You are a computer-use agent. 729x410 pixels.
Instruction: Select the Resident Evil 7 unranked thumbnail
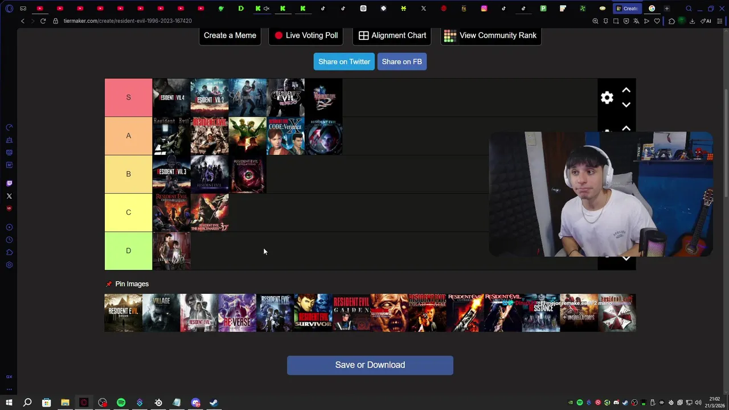[123, 313]
